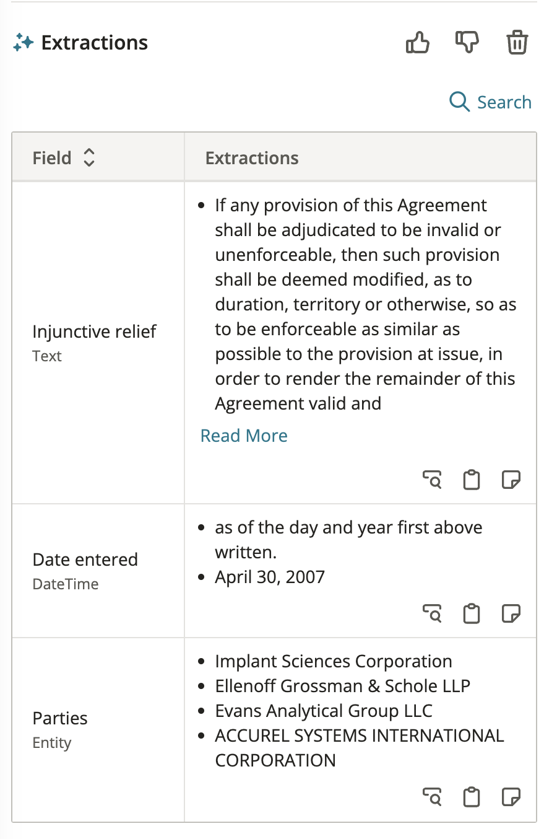Sort the Field column using its chevron

[x=89, y=158]
